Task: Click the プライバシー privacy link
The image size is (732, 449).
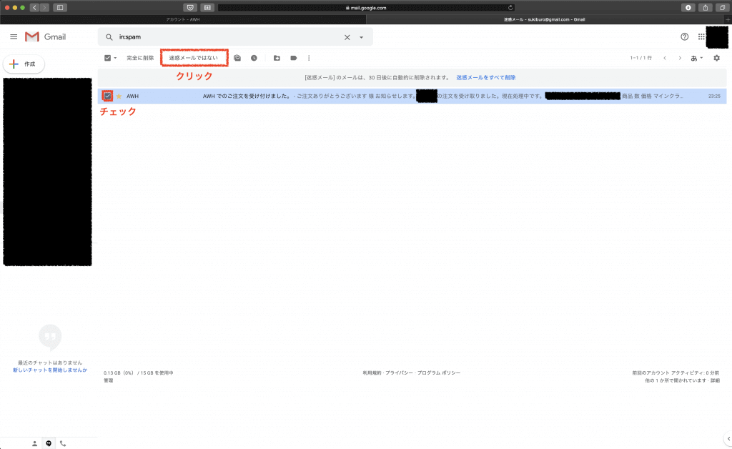Action: (399, 373)
